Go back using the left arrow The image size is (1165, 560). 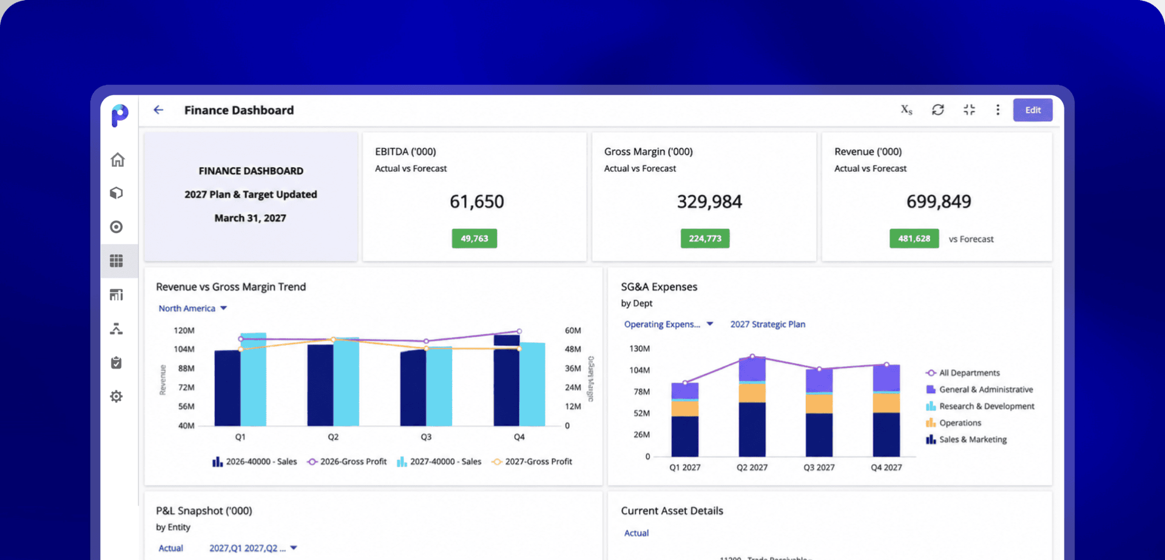158,110
